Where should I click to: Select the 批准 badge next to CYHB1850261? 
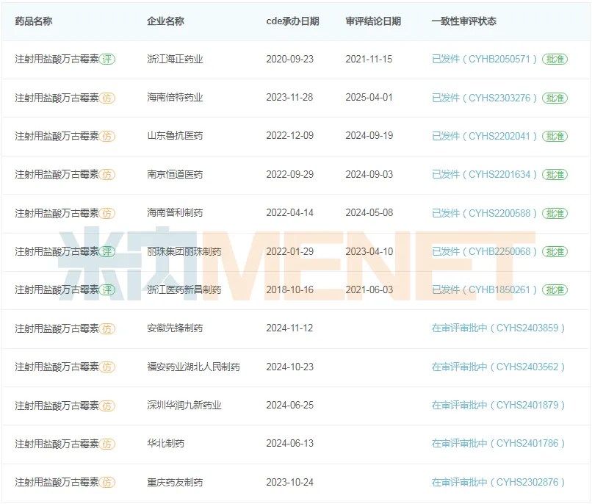tap(555, 290)
